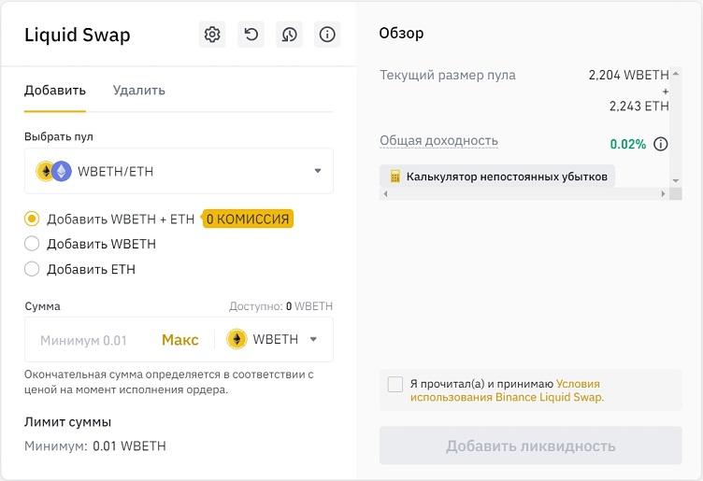Click WBETH/ETH pair coin icon
Image resolution: width=703 pixels, height=481 pixels.
(54, 171)
